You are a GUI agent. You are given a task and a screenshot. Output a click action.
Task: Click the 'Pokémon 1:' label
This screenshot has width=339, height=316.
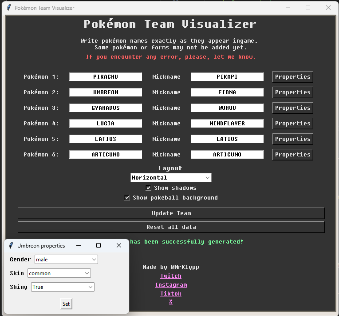pos(41,77)
